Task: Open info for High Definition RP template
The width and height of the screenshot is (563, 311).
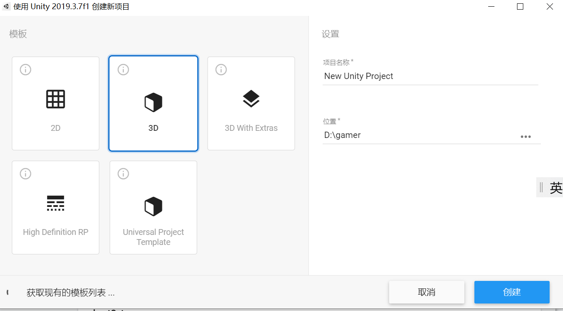Action: (x=25, y=173)
